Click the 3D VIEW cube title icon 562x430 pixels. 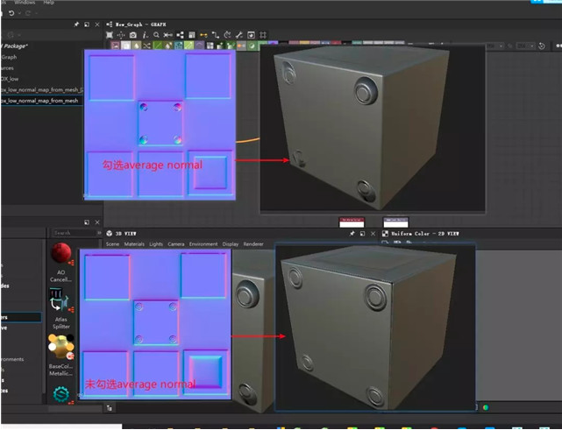110,234
